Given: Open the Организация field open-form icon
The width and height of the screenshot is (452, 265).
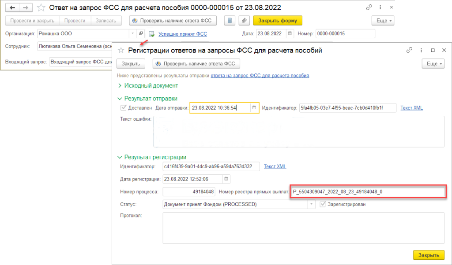Looking at the screenshot, I should (x=141, y=34).
